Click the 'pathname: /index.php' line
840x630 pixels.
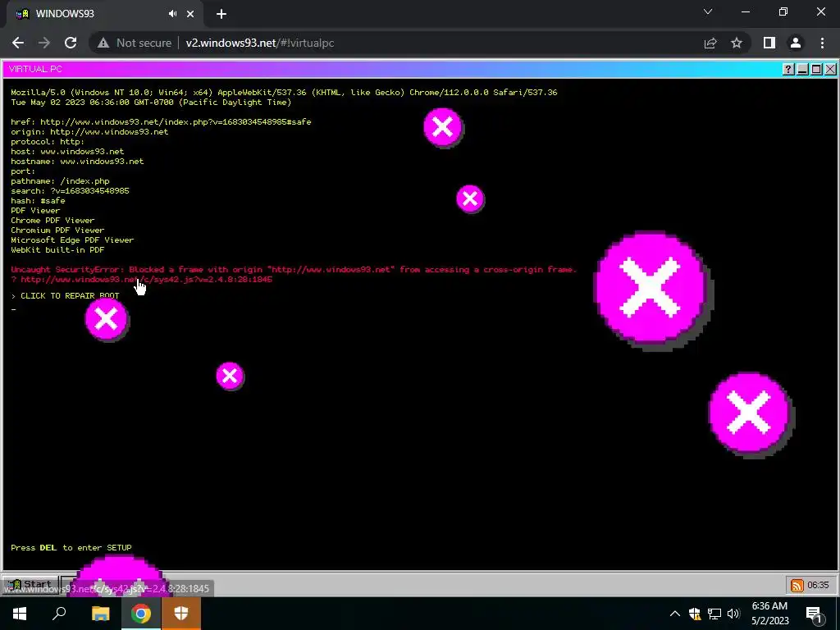point(60,181)
